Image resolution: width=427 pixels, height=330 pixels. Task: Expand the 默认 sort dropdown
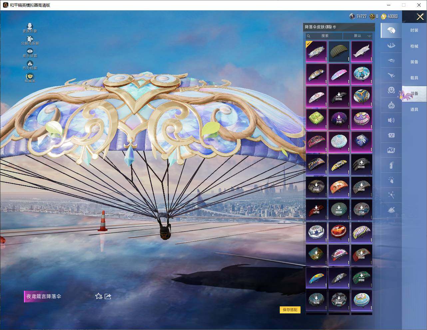(x=358, y=36)
